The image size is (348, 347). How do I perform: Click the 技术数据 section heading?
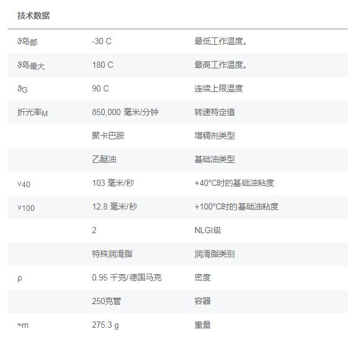[x=34, y=16]
